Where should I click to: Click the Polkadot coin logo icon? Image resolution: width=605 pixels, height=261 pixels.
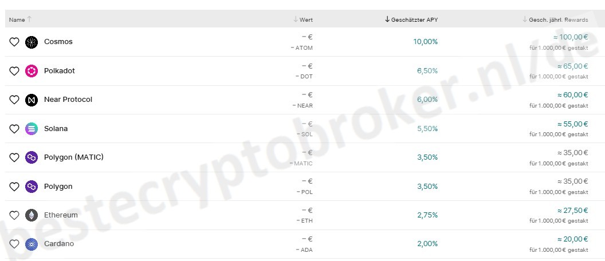coord(32,71)
